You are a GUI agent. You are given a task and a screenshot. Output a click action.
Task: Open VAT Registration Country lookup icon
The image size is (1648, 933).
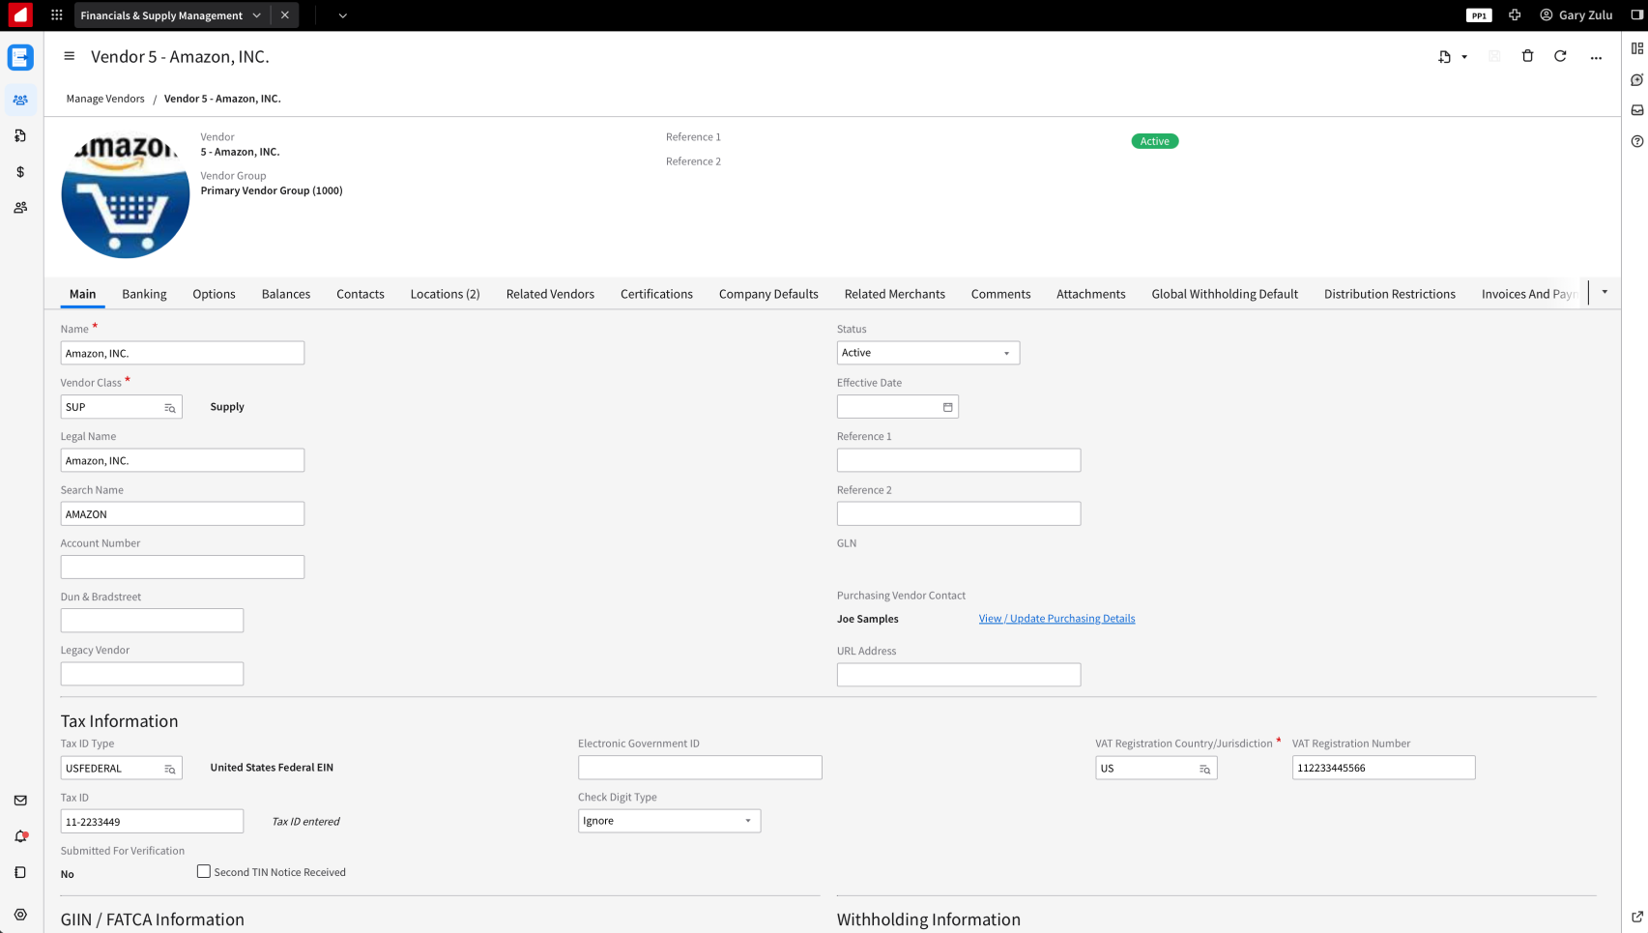click(1205, 769)
